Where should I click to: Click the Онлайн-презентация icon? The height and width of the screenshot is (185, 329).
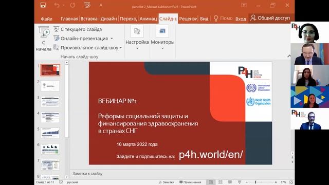click(56, 38)
